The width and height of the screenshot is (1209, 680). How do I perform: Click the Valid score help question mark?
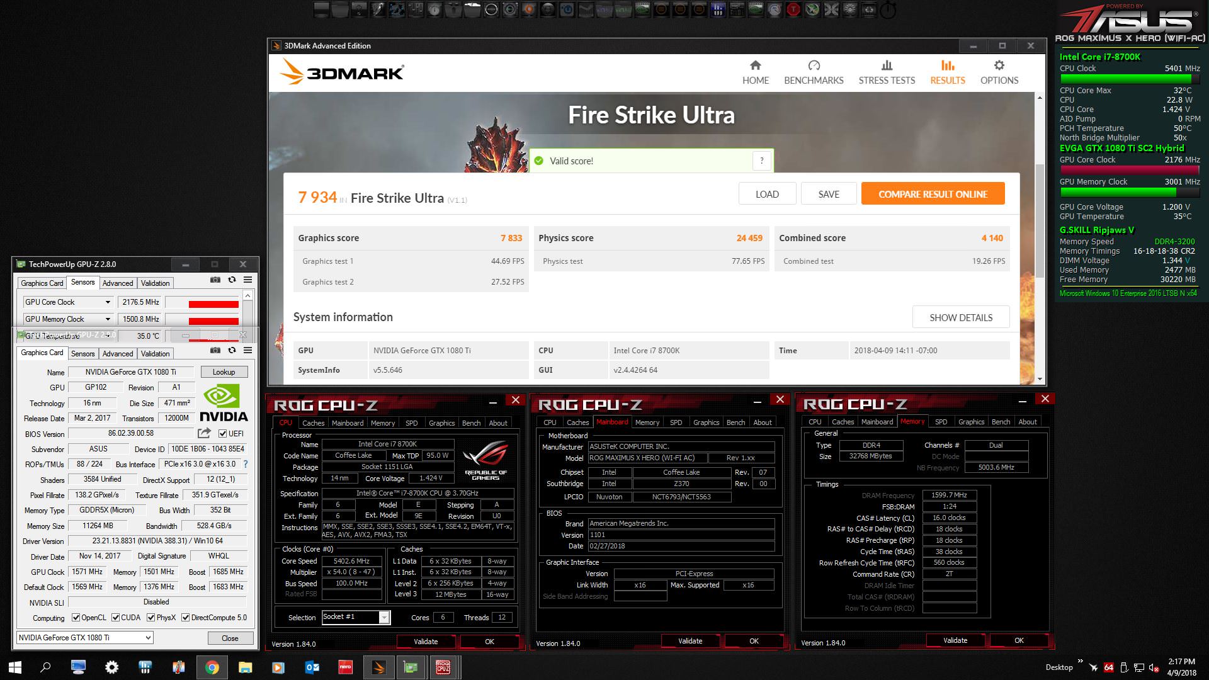(x=762, y=161)
